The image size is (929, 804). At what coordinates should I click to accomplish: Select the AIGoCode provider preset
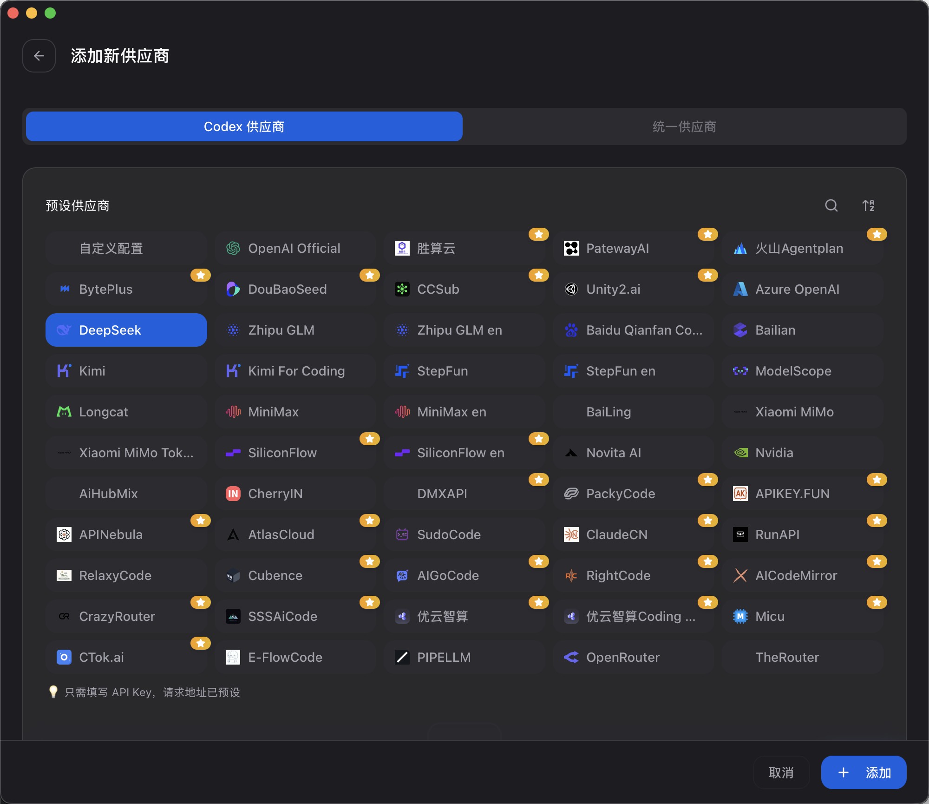point(464,575)
